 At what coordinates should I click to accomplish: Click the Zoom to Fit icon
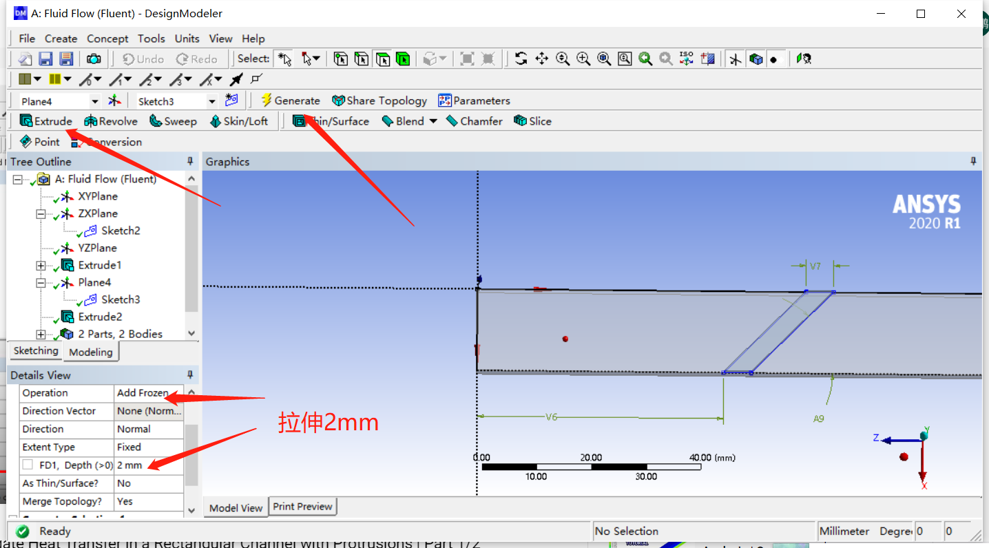pos(604,59)
